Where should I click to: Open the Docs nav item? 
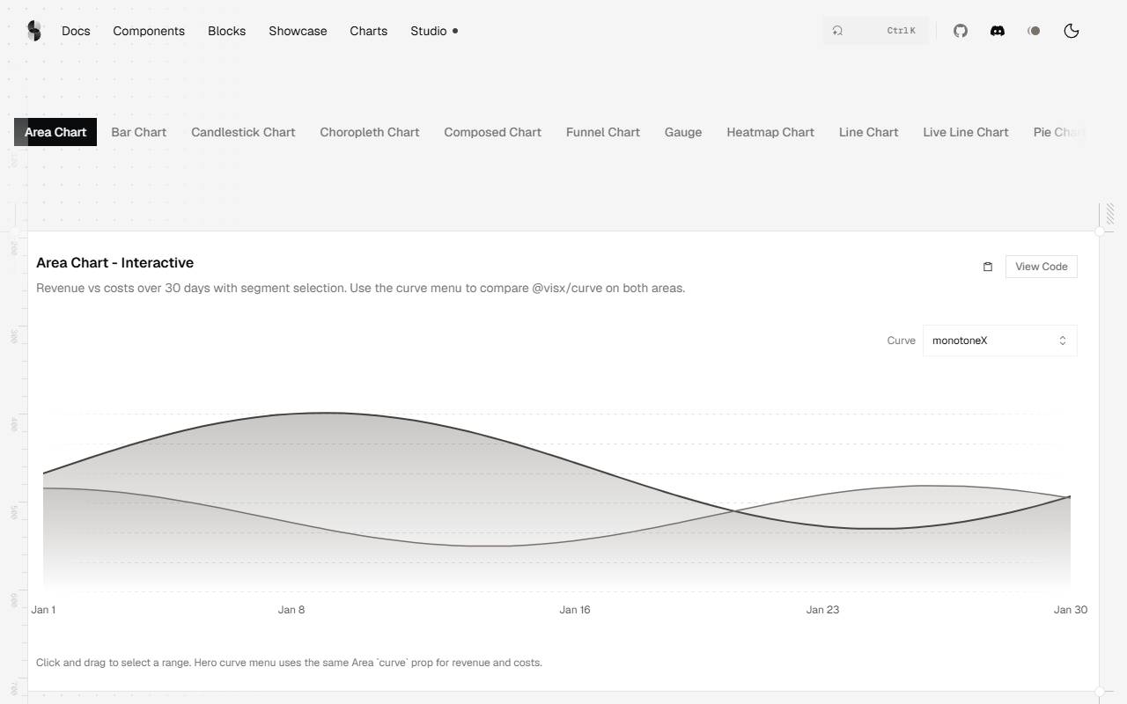pyautogui.click(x=76, y=31)
